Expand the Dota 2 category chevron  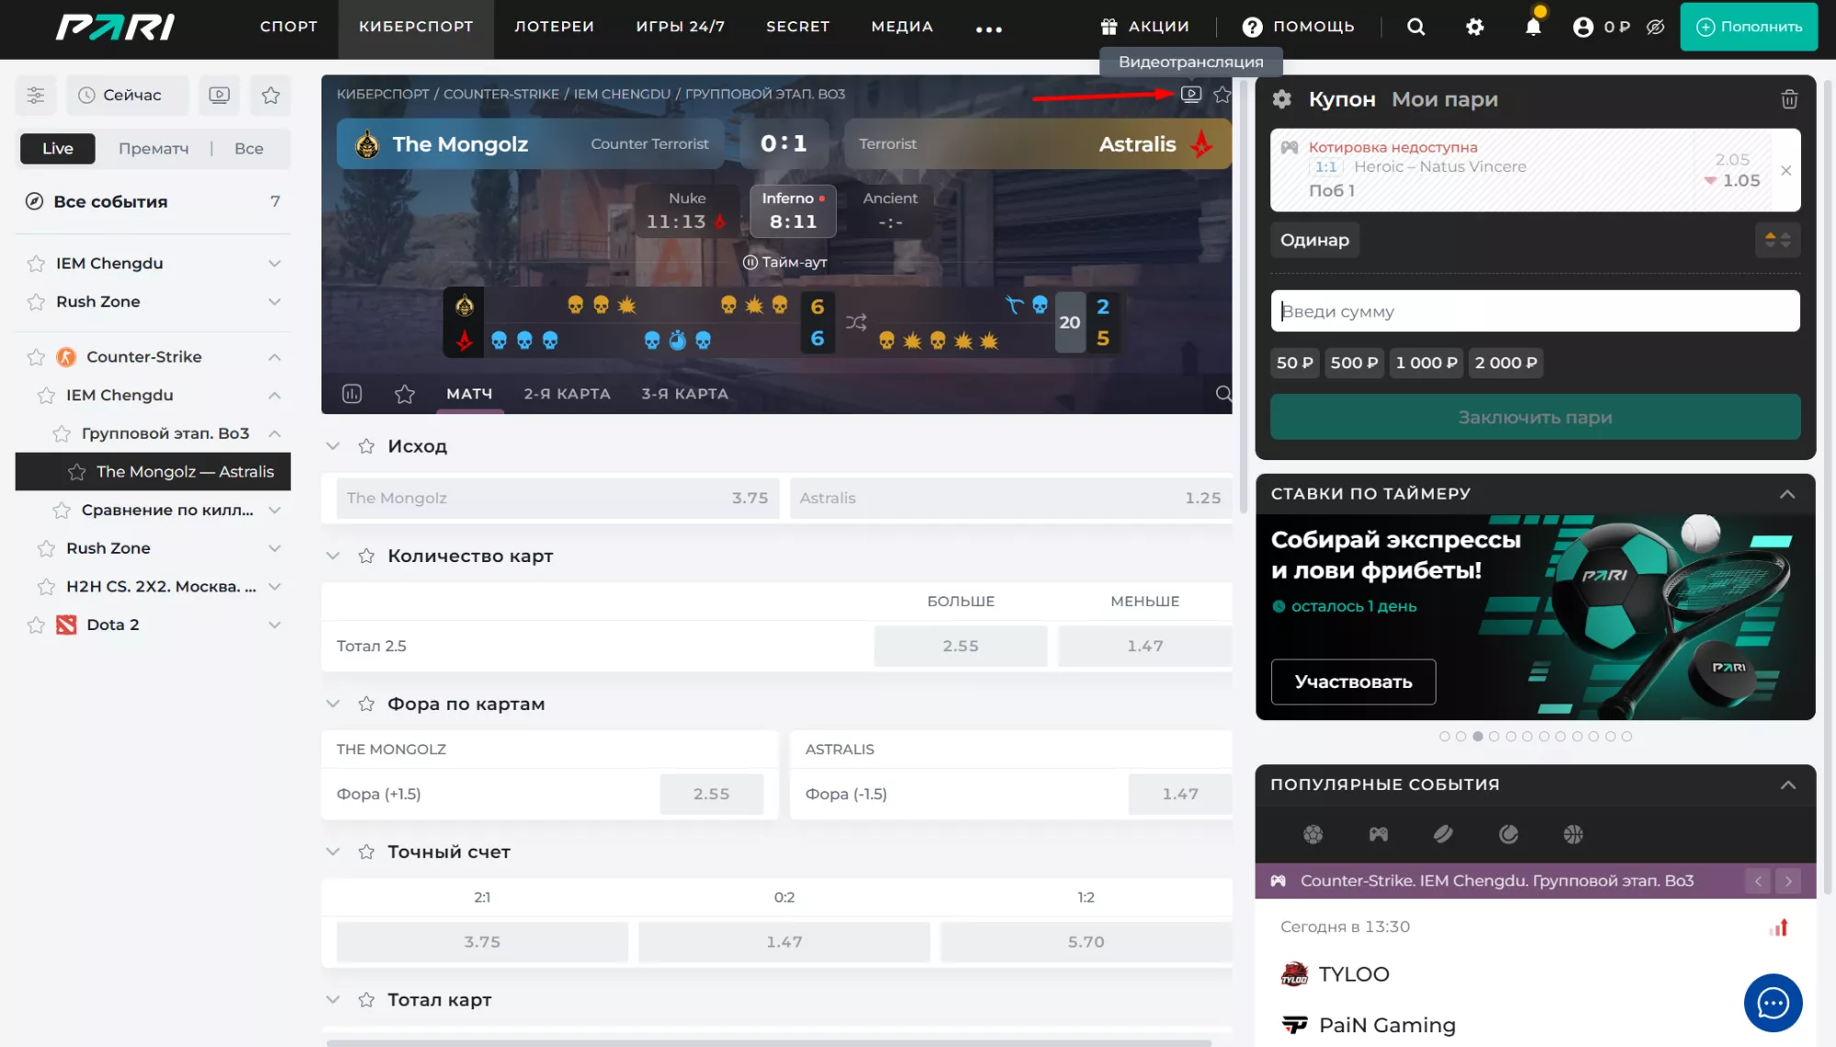click(x=274, y=625)
